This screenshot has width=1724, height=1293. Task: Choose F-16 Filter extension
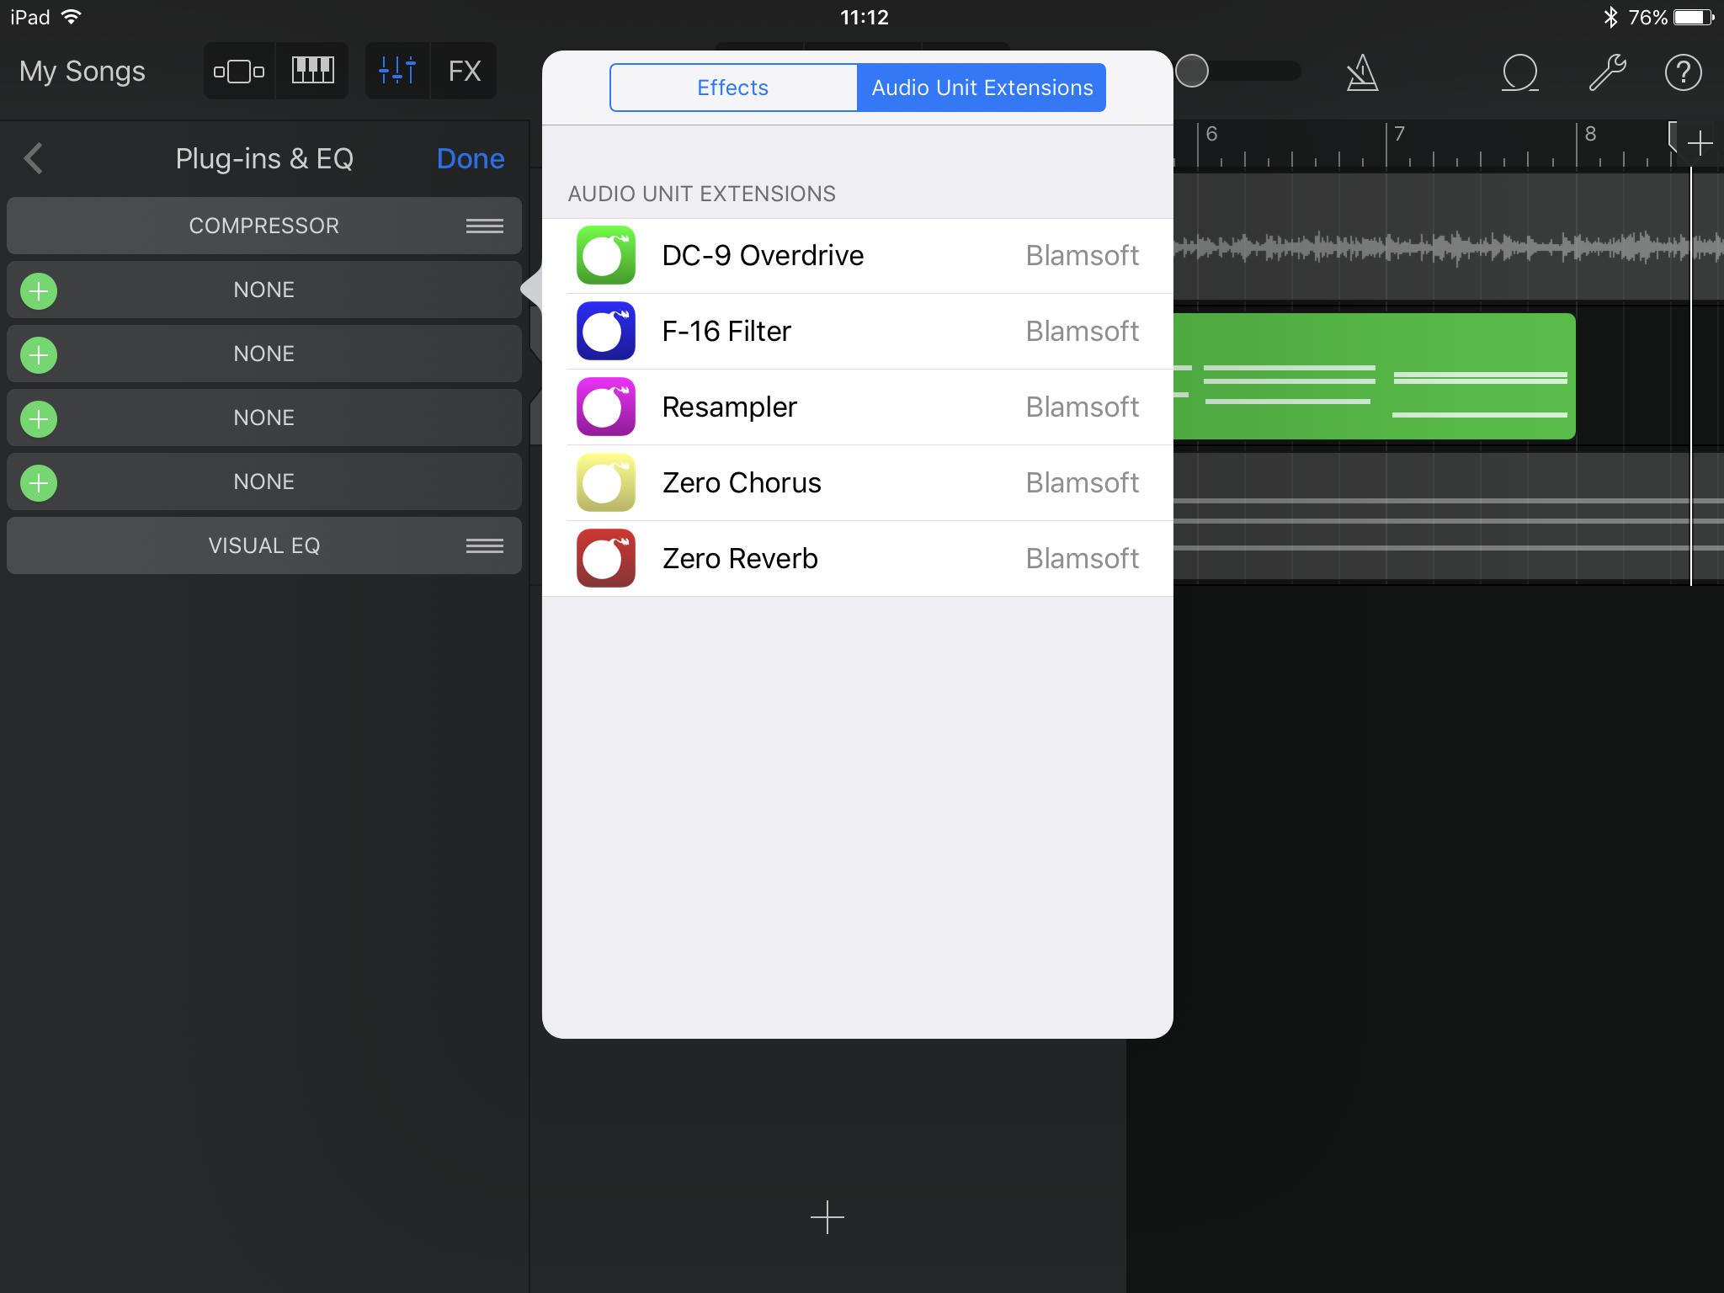tap(858, 332)
